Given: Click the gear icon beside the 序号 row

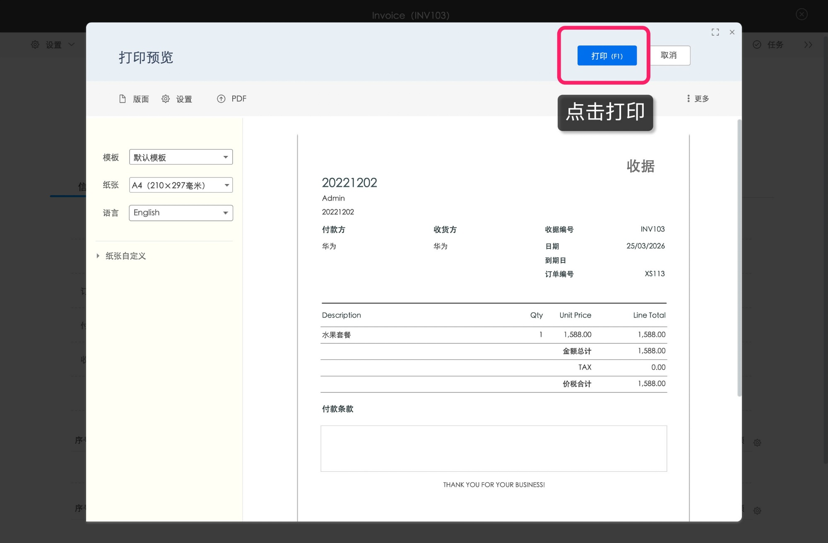Looking at the screenshot, I should (757, 442).
